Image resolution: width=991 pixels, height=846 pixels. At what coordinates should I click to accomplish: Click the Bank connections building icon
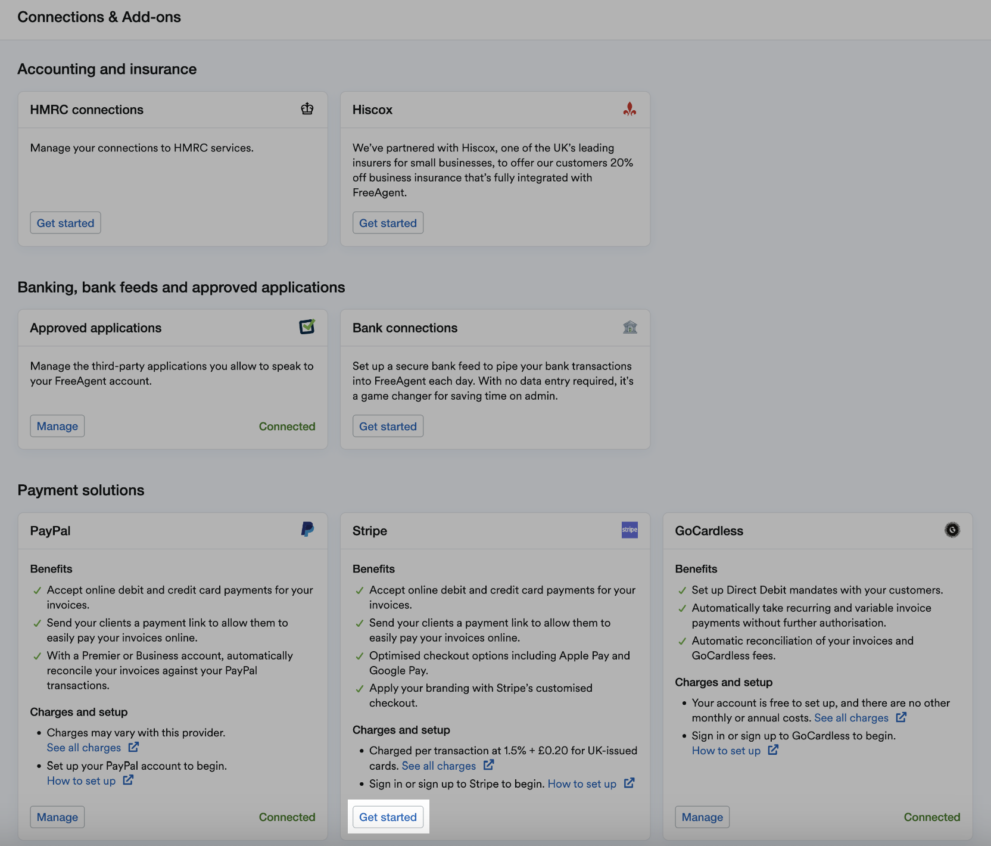[630, 327]
